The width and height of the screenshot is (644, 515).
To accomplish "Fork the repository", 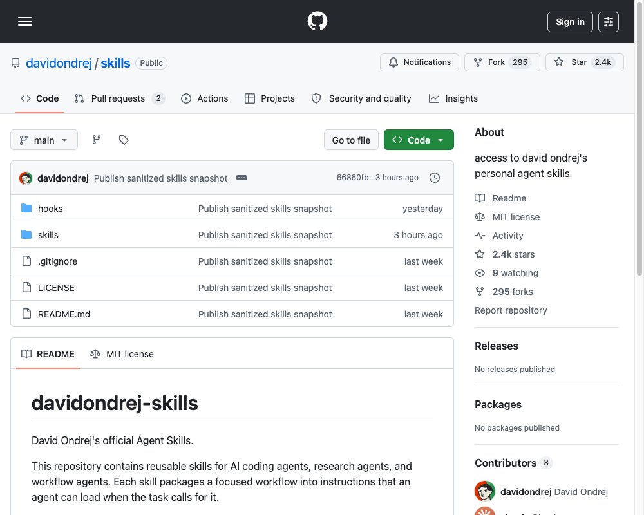I will coord(502,62).
